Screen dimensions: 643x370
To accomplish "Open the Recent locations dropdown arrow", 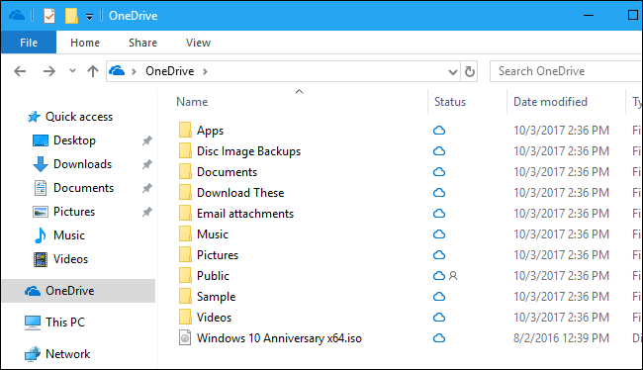I will pyautogui.click(x=72, y=71).
